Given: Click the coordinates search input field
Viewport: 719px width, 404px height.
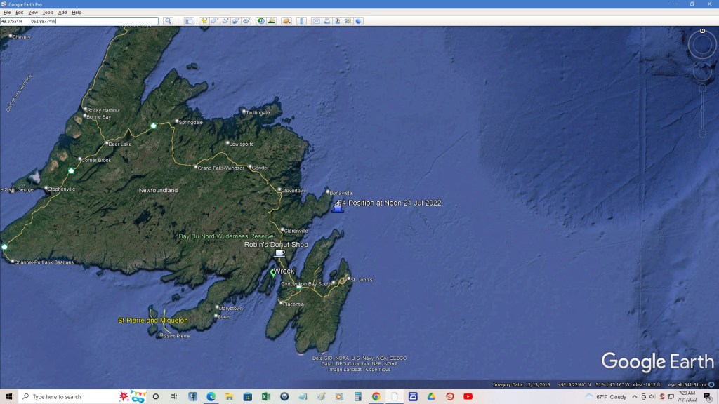Looking at the screenshot, I should [x=79, y=21].
